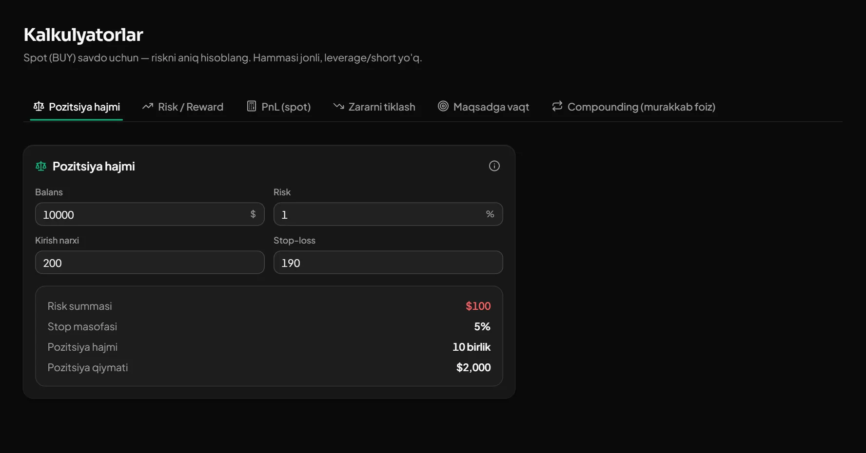Open the Maqsadga vaqt tab

(483, 107)
